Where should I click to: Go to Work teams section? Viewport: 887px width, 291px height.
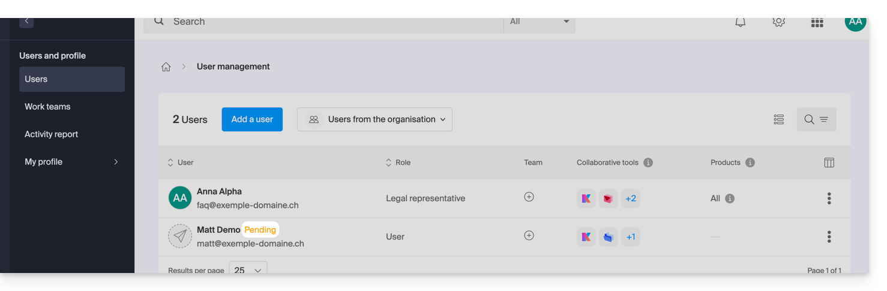(x=47, y=107)
